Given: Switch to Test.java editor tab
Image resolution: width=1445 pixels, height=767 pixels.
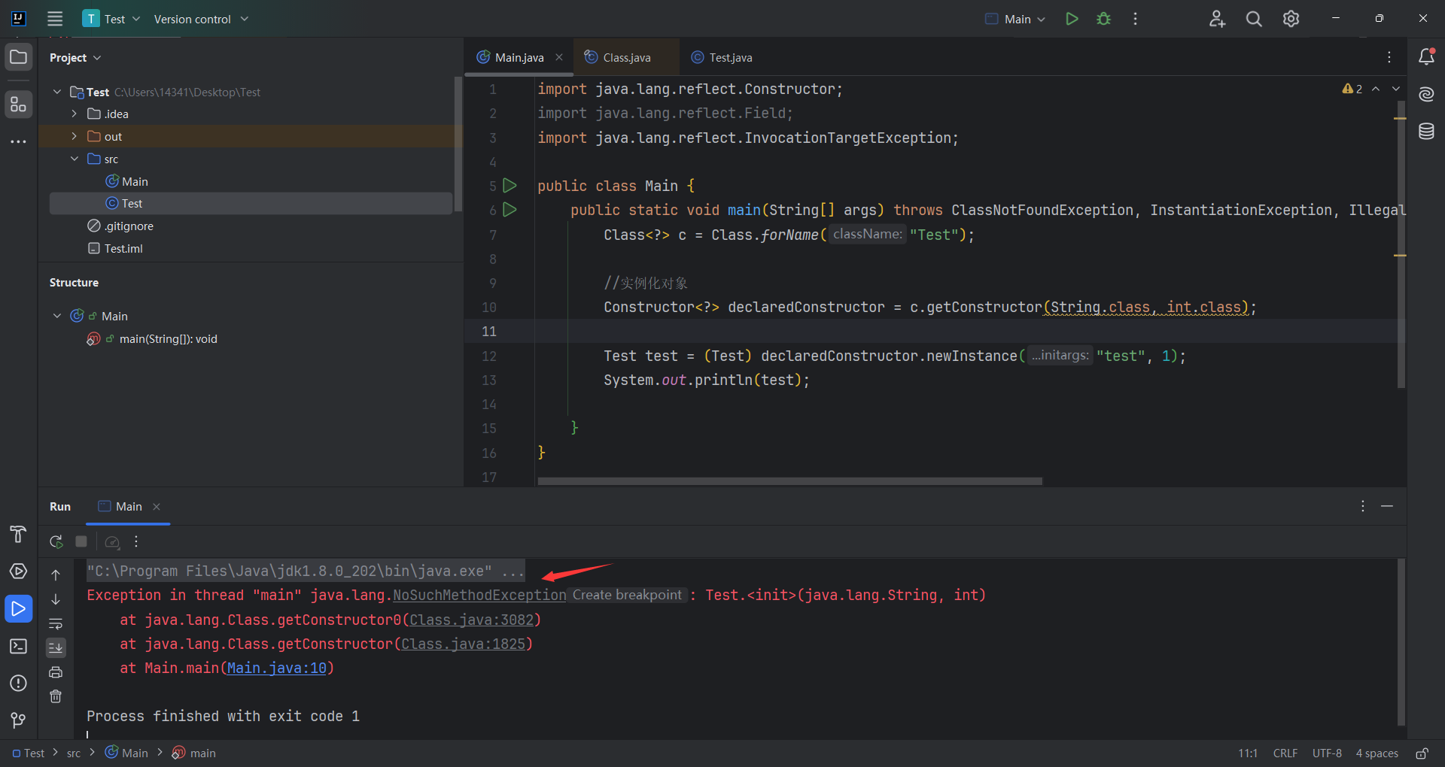Looking at the screenshot, I should click(x=722, y=57).
